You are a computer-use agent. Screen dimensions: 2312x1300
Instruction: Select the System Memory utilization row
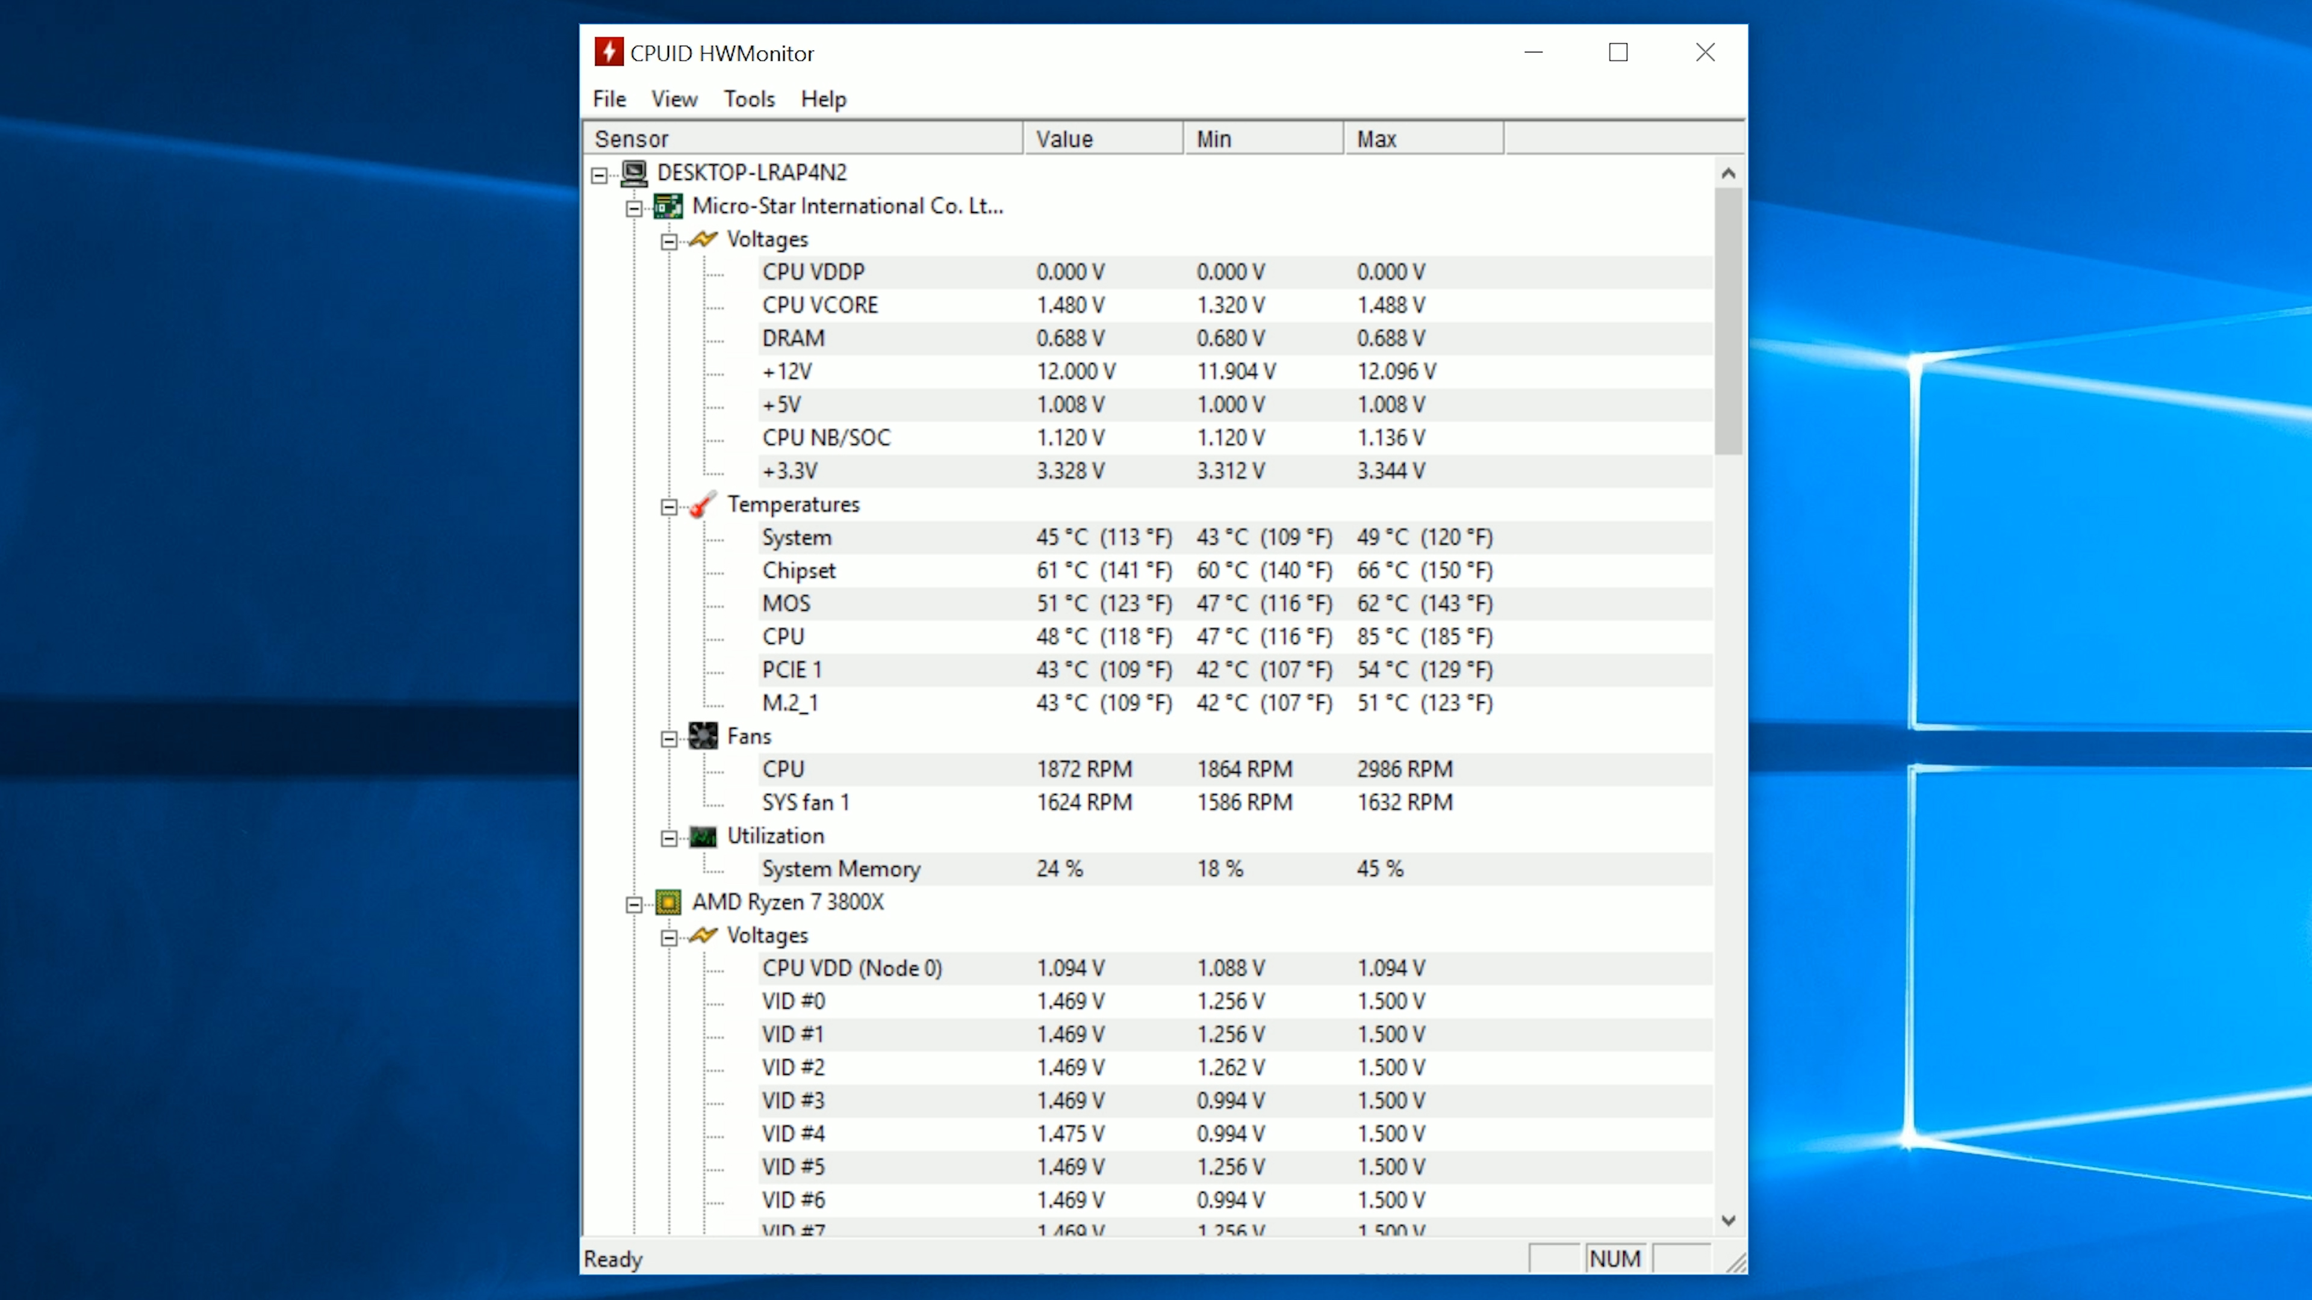pyautogui.click(x=1235, y=869)
